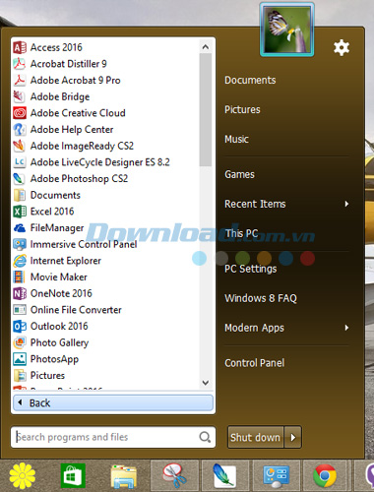Open the blue feather app on taskbar
The width and height of the screenshot is (374, 492).
224,475
